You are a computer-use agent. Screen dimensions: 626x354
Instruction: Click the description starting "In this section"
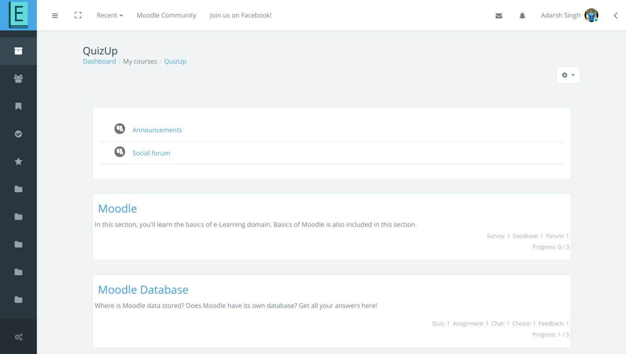pyautogui.click(x=256, y=224)
